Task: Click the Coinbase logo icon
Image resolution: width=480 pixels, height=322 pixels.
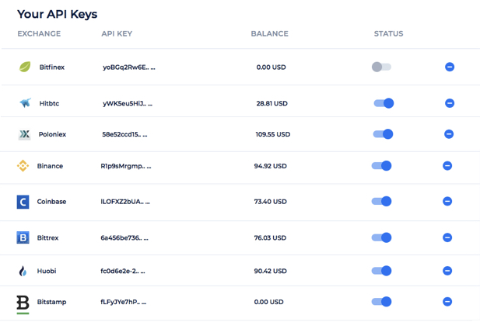Action: click(23, 202)
